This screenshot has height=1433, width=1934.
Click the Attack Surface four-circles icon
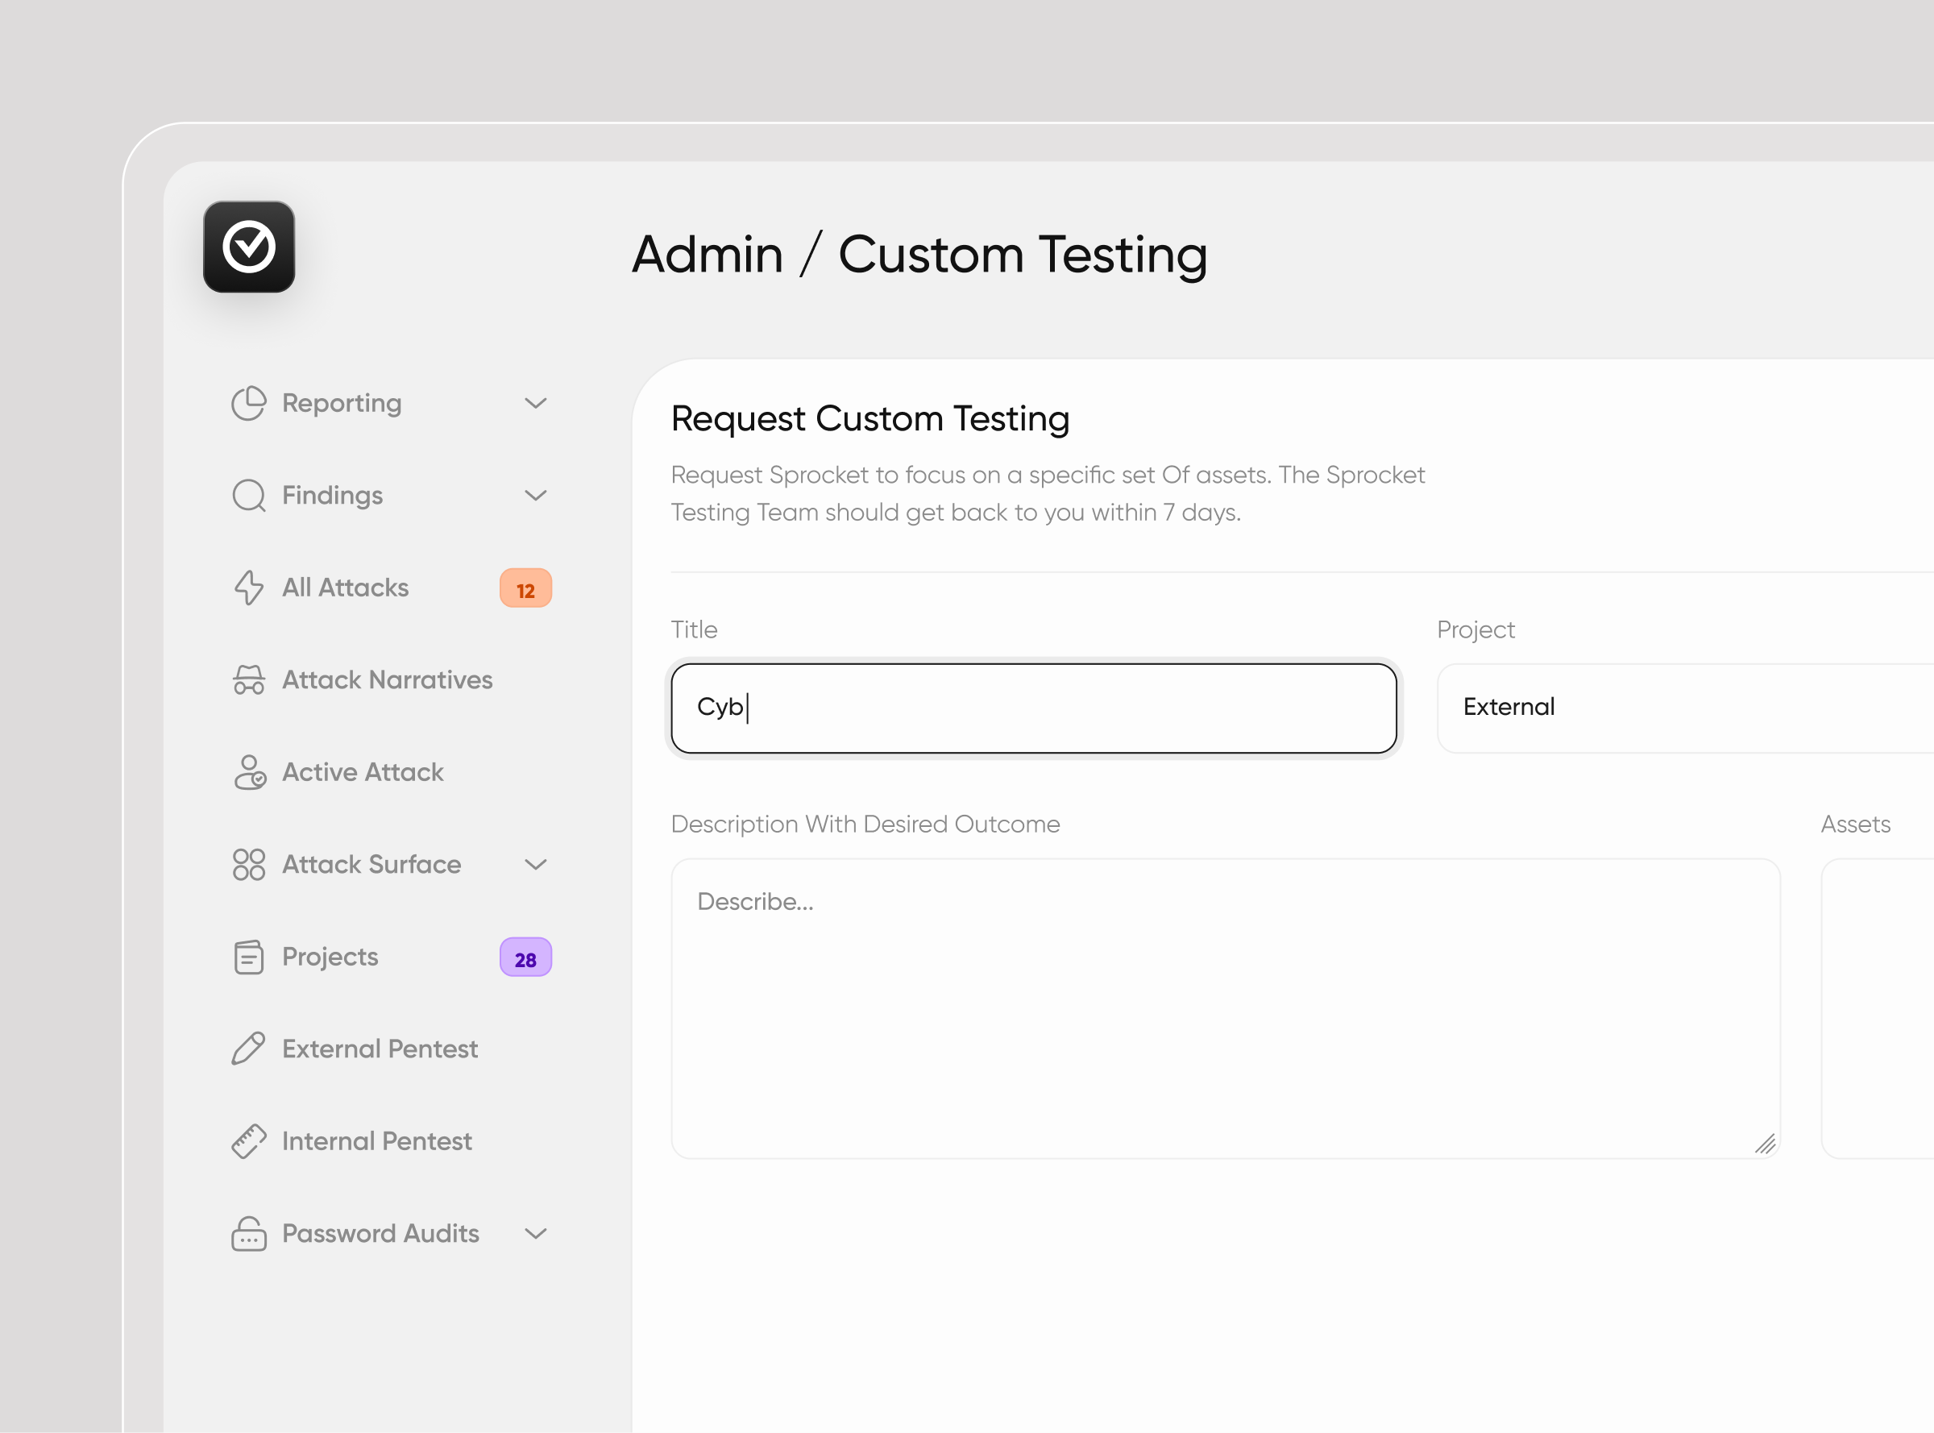click(249, 865)
